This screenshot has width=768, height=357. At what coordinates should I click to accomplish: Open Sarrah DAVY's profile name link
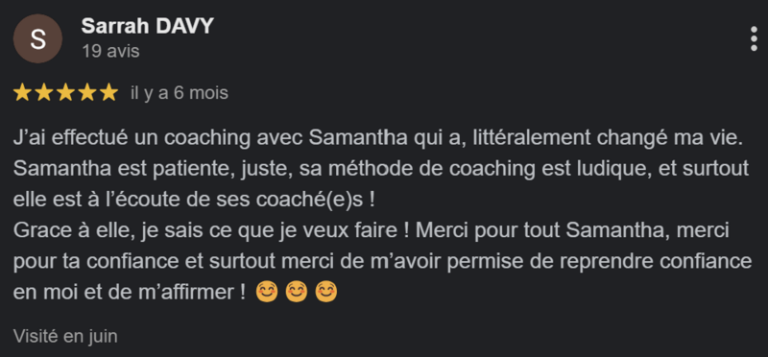(148, 26)
